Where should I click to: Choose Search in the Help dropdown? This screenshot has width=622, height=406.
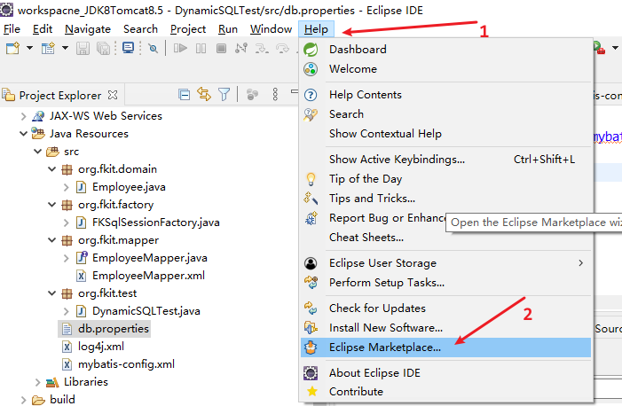tap(446, 114)
